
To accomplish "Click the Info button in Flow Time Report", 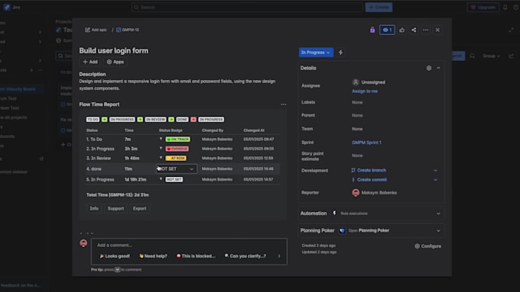I will click(94, 209).
